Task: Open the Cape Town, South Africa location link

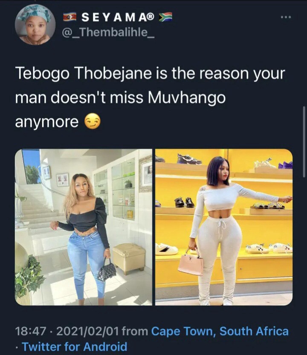Action: point(220,331)
